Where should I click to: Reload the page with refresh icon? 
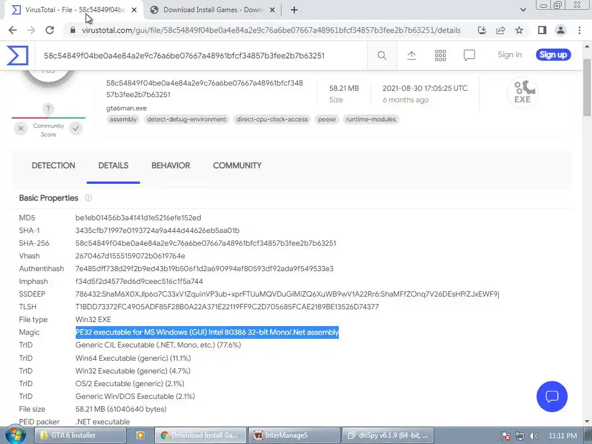(50, 30)
